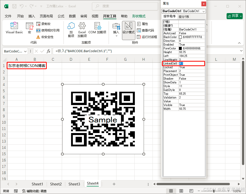Click Run Dialog button

coord(147,37)
